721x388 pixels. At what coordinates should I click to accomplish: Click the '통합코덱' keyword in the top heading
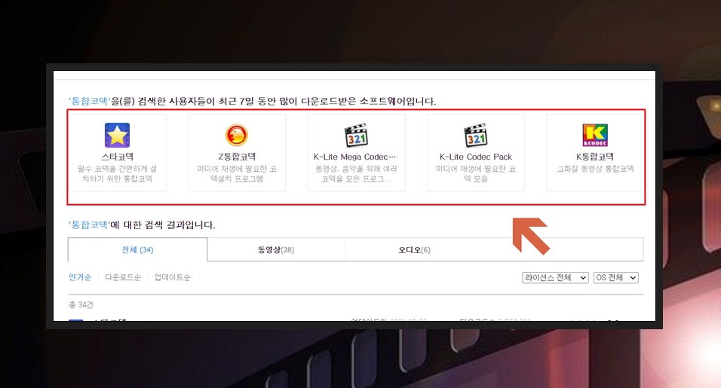[x=89, y=101]
